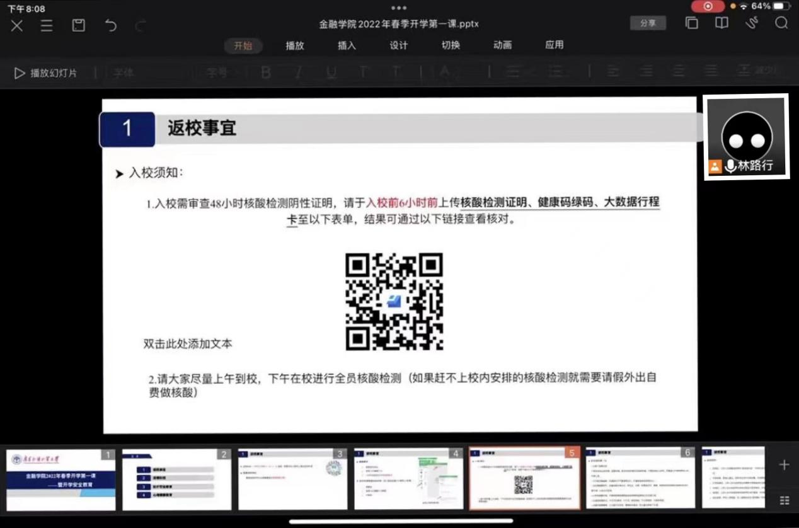The width and height of the screenshot is (799, 528).
Task: Toggle Underline formatting
Action: point(331,72)
